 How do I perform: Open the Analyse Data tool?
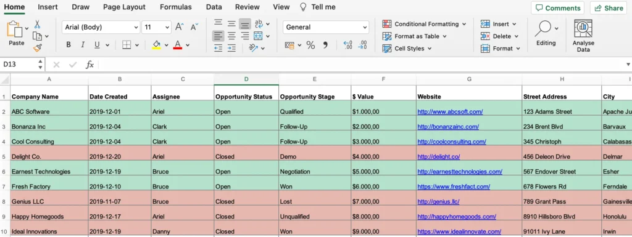click(583, 36)
